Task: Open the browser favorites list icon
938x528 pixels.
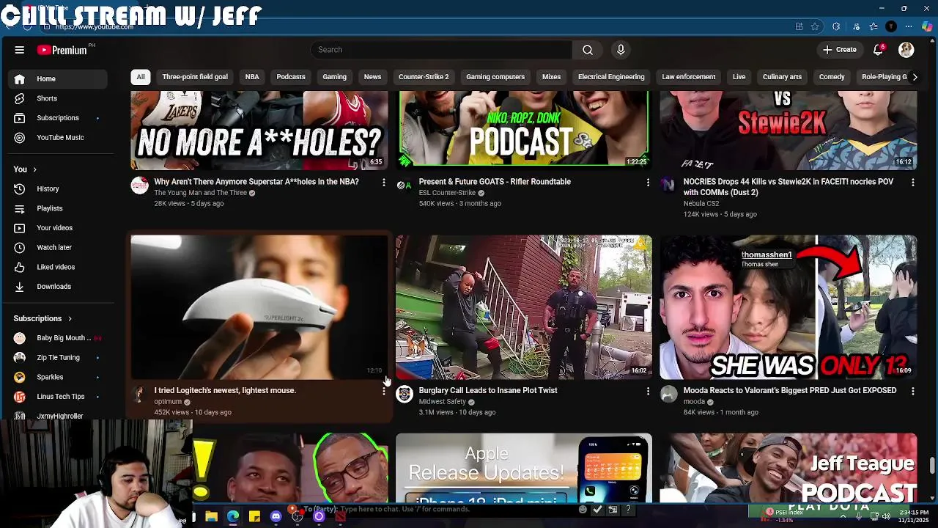Action: [x=874, y=27]
